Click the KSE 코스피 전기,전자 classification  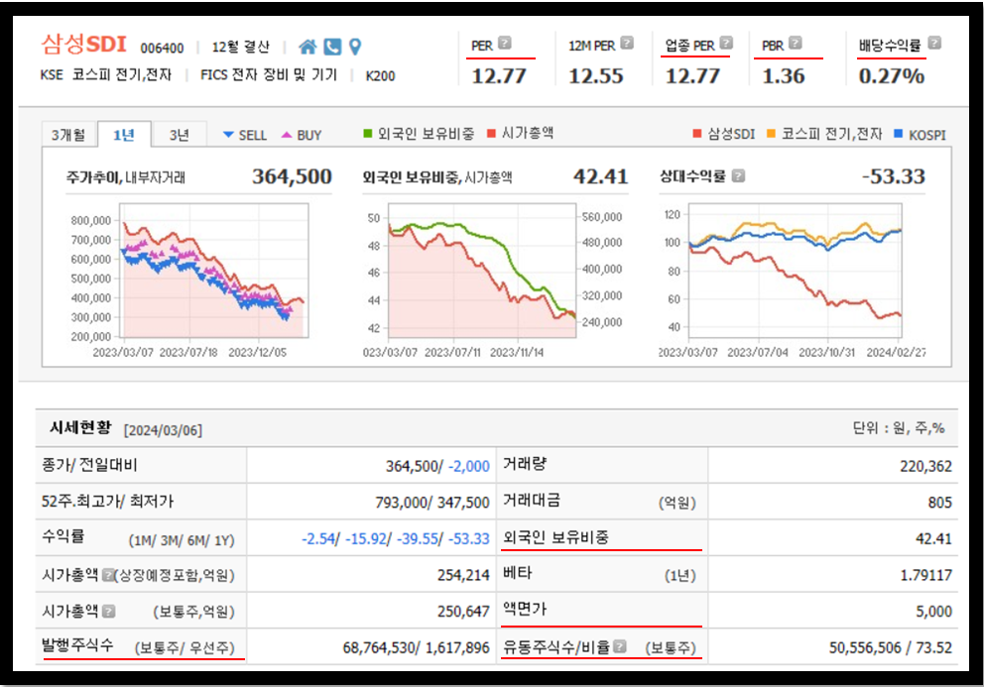pyautogui.click(x=106, y=75)
